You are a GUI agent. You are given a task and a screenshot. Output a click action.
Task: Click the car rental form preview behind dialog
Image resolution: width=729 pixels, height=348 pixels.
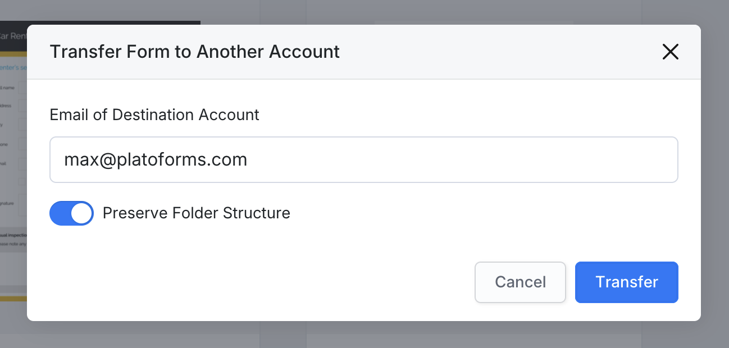(x=13, y=168)
